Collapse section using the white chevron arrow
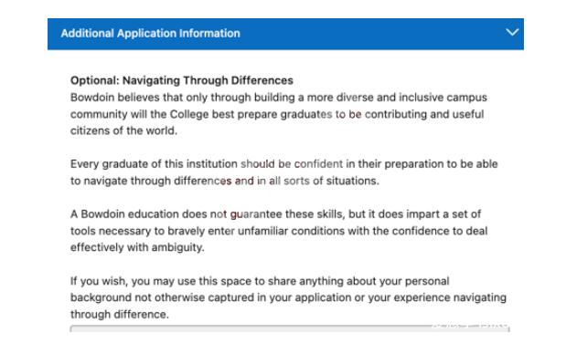 pos(512,33)
